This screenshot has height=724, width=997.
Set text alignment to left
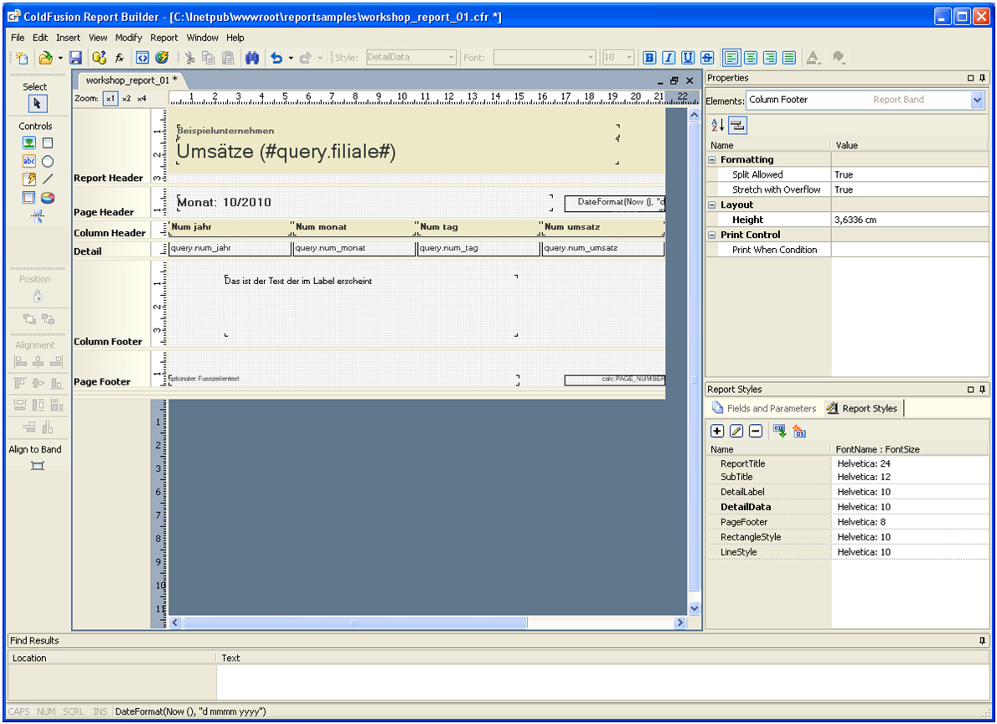(x=732, y=58)
